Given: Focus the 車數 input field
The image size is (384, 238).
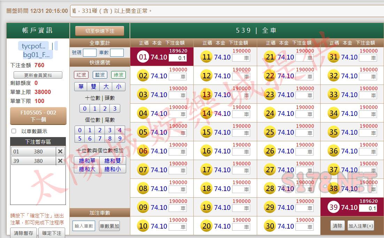Looking at the screenshot, I should (117, 53).
